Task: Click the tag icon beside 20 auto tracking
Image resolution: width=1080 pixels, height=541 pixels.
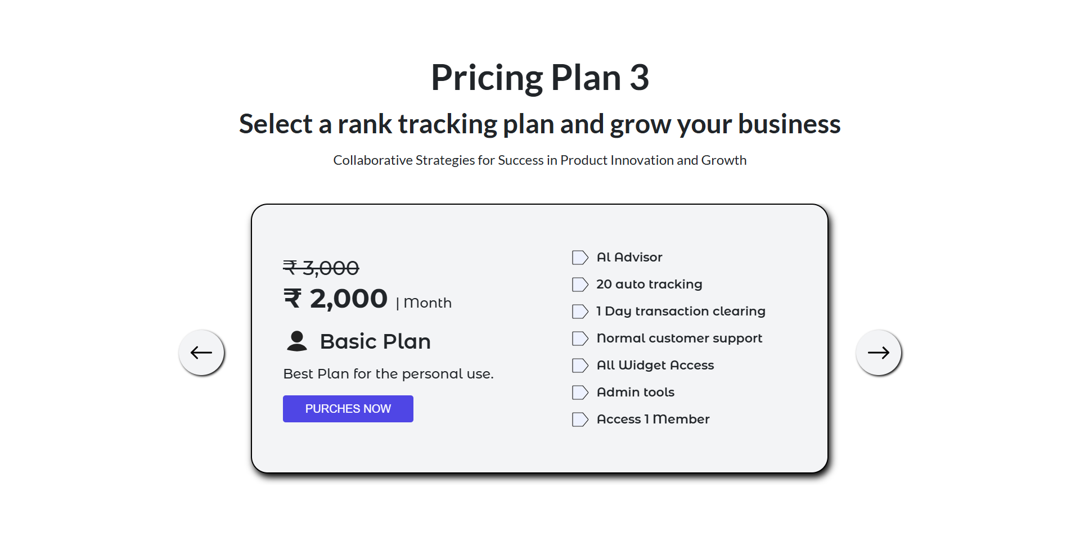Action: pyautogui.click(x=580, y=285)
